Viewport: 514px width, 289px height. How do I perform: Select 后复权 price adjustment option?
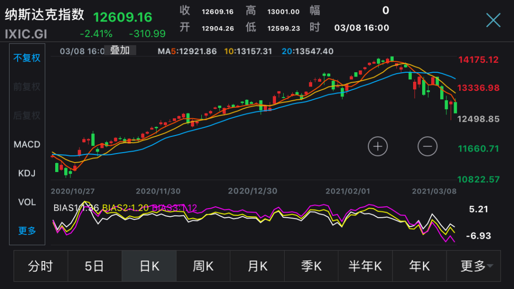[27, 116]
